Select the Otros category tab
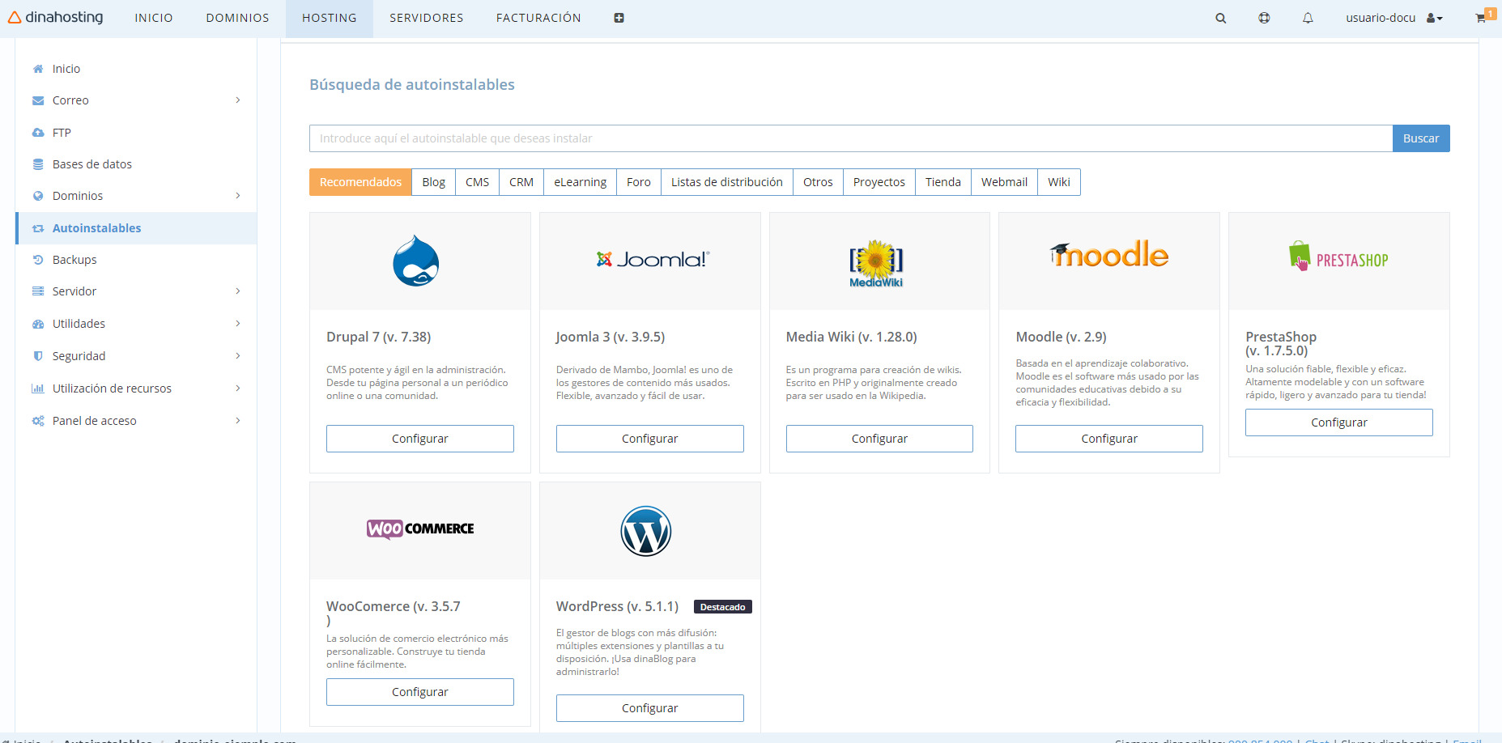Image resolution: width=1502 pixels, height=743 pixels. point(818,182)
